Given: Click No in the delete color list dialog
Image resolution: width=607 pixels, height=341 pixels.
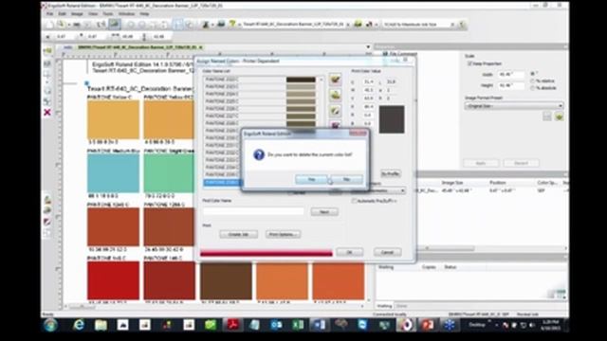Looking at the screenshot, I should coord(346,179).
